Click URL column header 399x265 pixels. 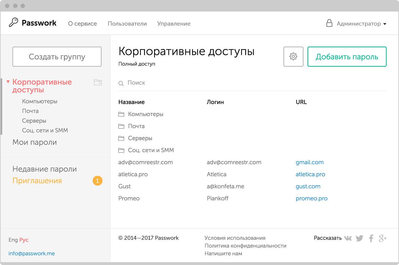[301, 102]
